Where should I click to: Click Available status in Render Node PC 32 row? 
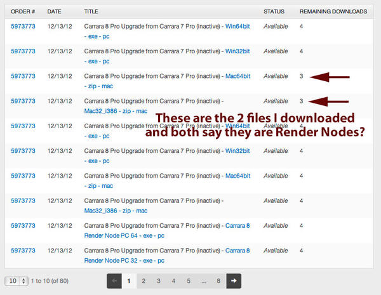point(276,251)
